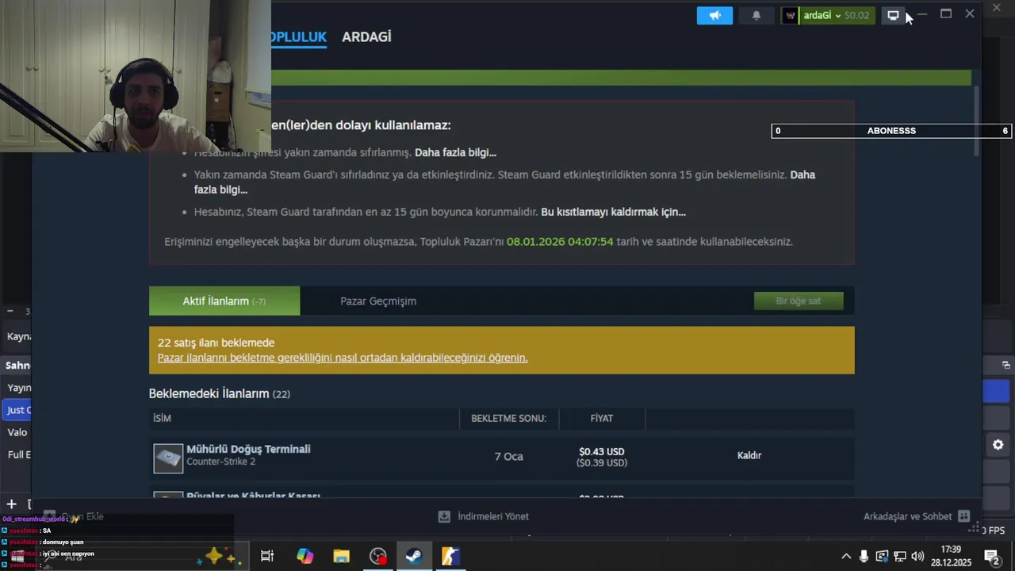Click OBS add scene plus button

coord(11,504)
